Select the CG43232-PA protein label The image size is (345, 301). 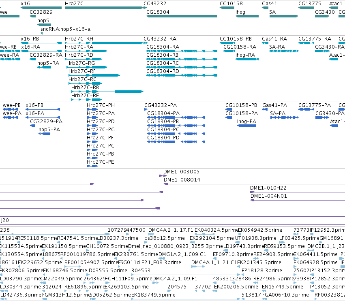click(x=161, y=105)
